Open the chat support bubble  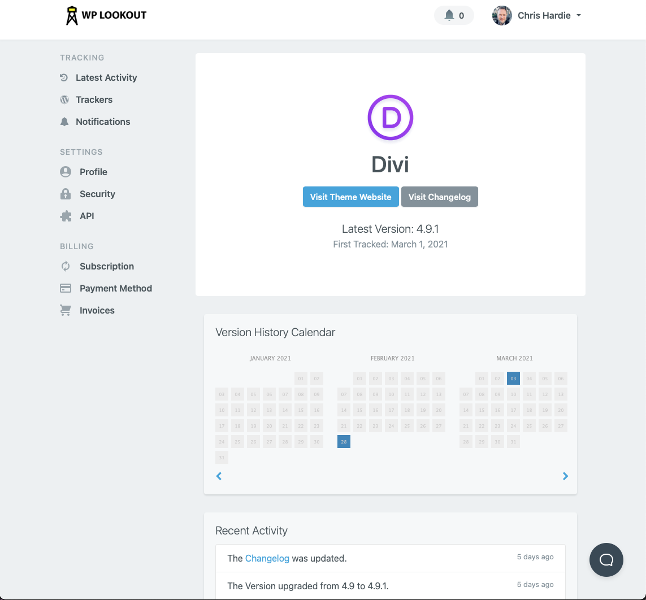tap(606, 560)
